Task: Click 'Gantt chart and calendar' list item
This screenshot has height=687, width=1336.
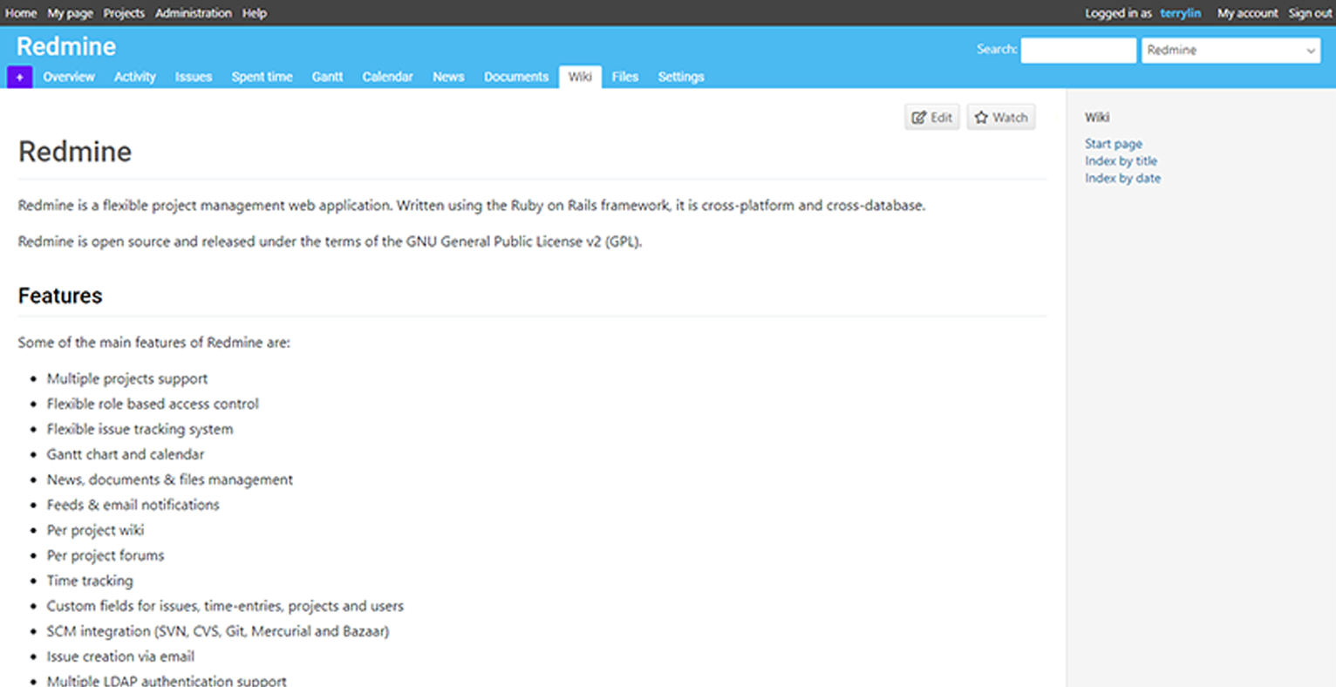Action: [126, 454]
